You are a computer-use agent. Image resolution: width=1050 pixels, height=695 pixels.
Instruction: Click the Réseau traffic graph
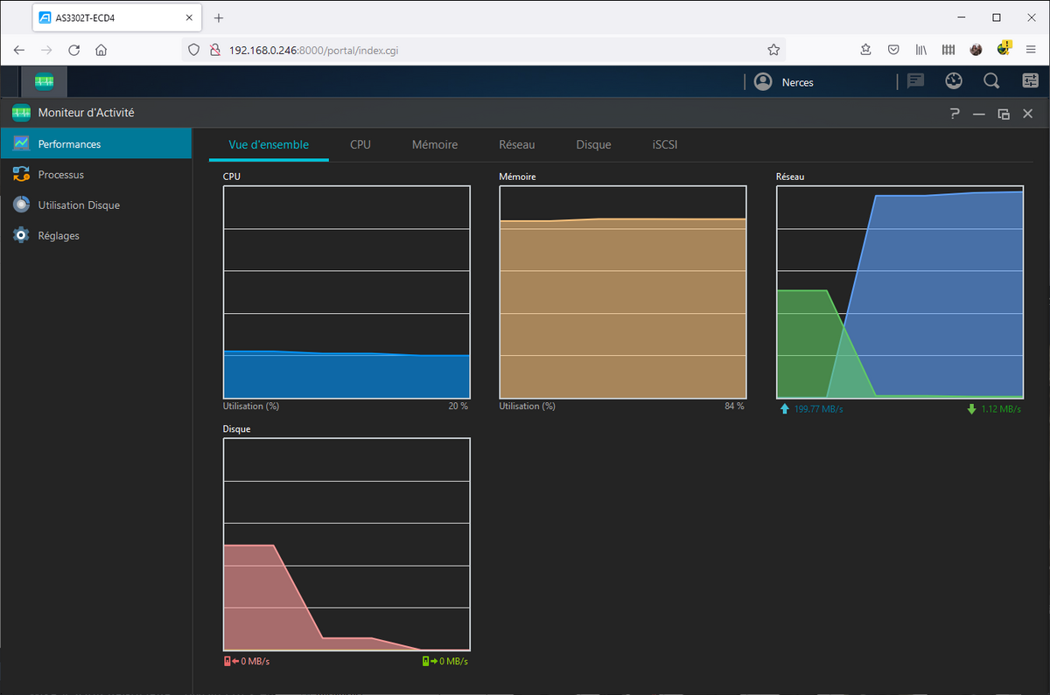tap(899, 292)
